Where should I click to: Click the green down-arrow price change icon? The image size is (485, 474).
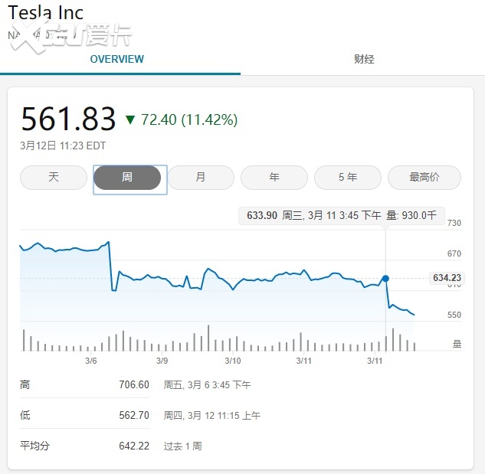pos(130,119)
